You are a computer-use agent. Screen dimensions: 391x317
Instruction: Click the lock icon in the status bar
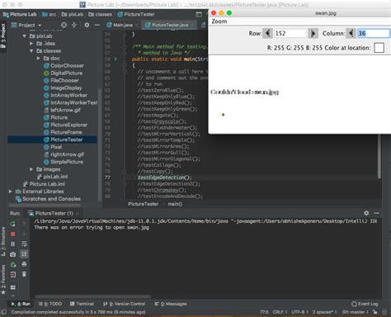pos(375,312)
